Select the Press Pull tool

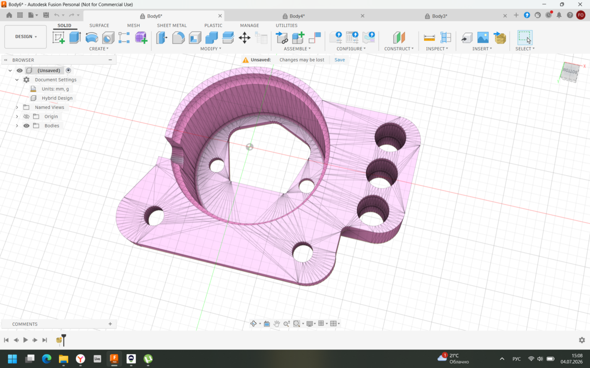pyautogui.click(x=162, y=38)
